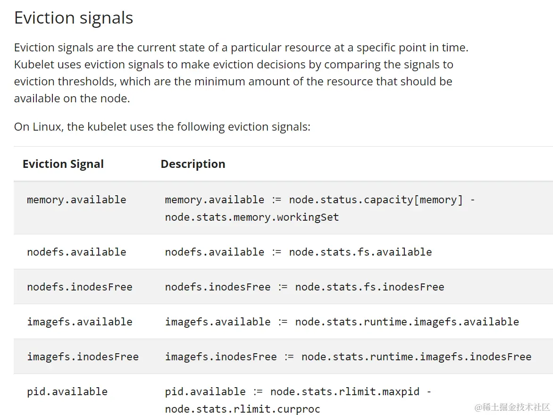The height and width of the screenshot is (415, 553).
Task: Select nodefs.inodesFree in the Eviction Signal column
Action: pos(79,287)
